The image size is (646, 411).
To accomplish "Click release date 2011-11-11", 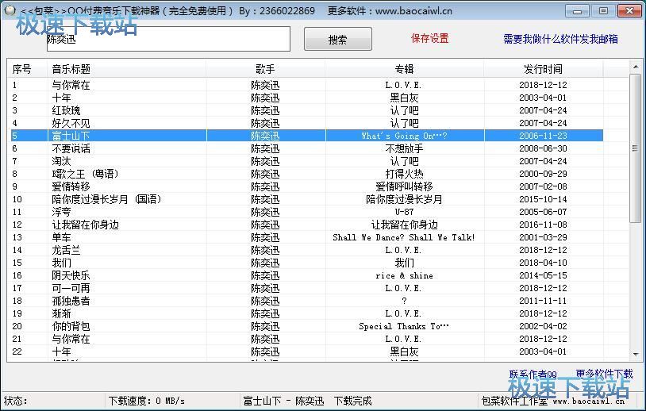I will click(x=543, y=301).
